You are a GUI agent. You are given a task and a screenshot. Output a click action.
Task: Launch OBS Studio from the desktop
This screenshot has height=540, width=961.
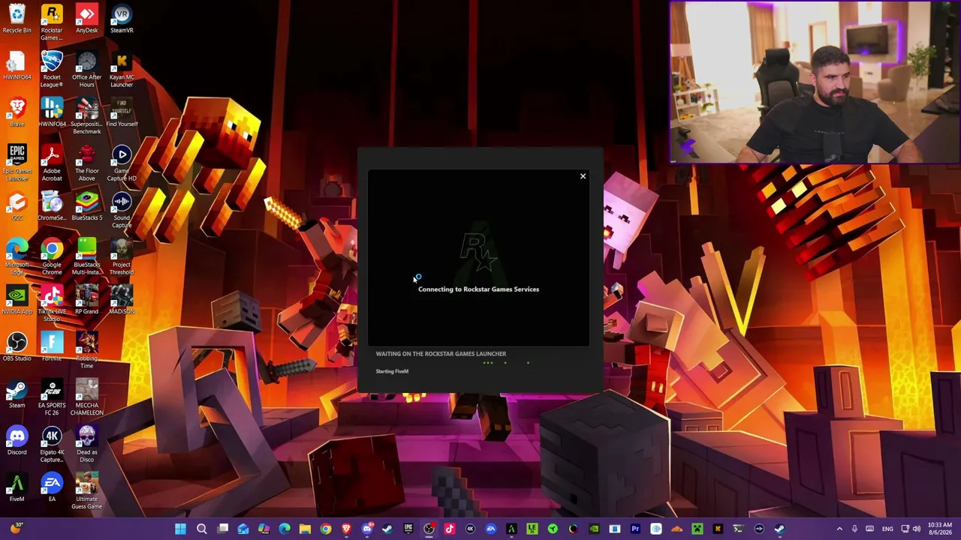point(17,347)
